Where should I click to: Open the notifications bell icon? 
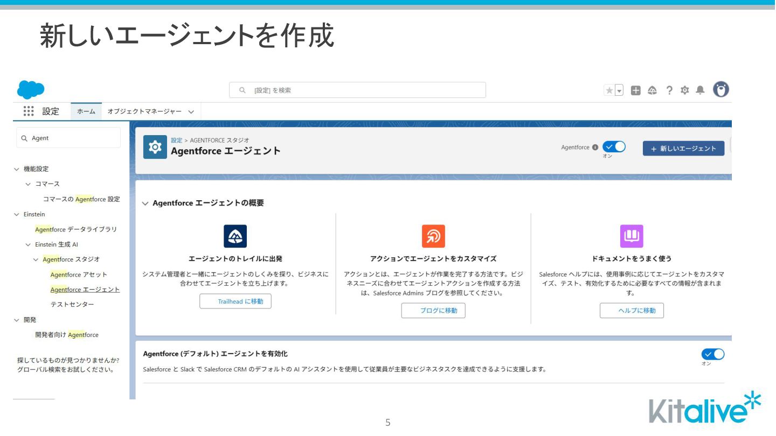700,90
